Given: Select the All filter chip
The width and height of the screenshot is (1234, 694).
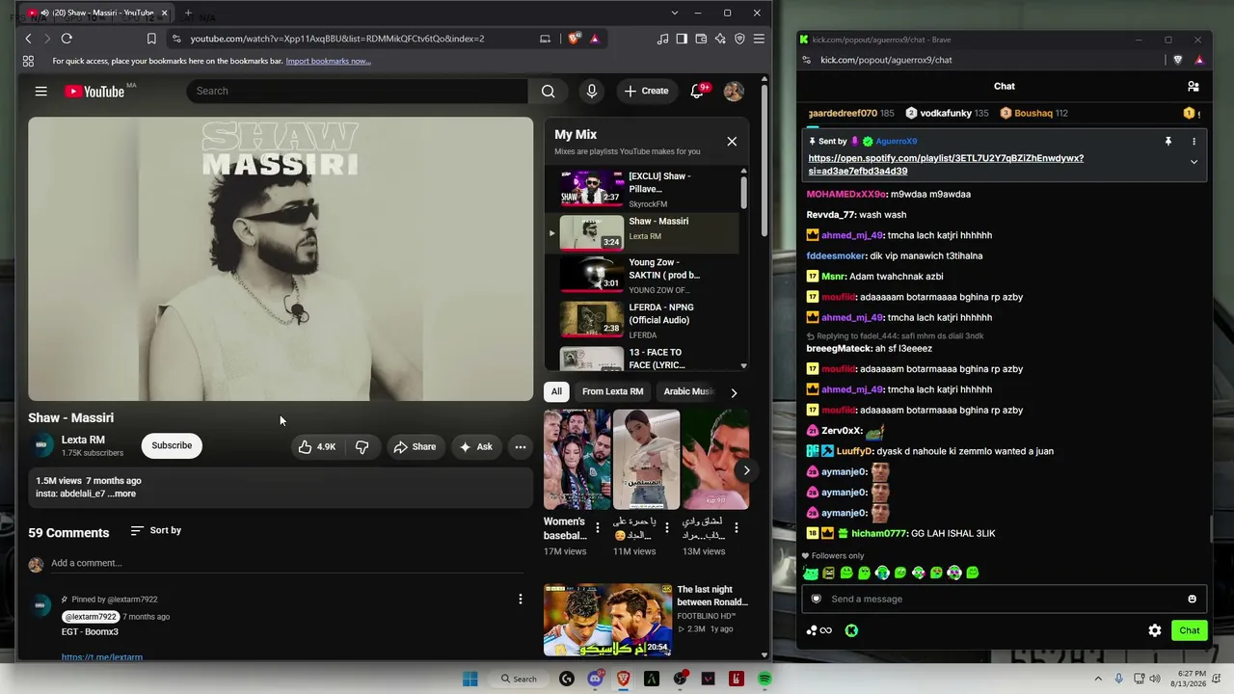Looking at the screenshot, I should click(556, 392).
